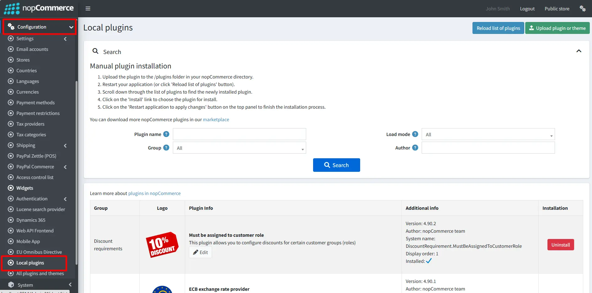592x293 pixels.
Task: Click the Languages circle icon
Action: click(11, 81)
